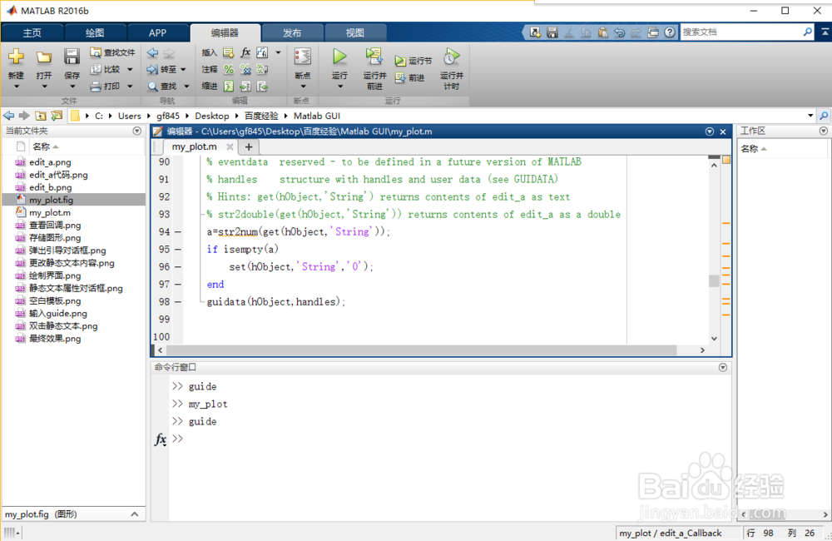
Task: Open the 转至 dropdown arrow
Action: coord(184,69)
